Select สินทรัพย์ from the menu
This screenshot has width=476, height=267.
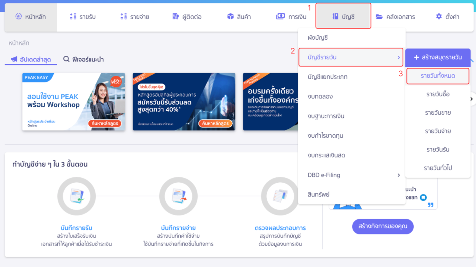(351, 195)
